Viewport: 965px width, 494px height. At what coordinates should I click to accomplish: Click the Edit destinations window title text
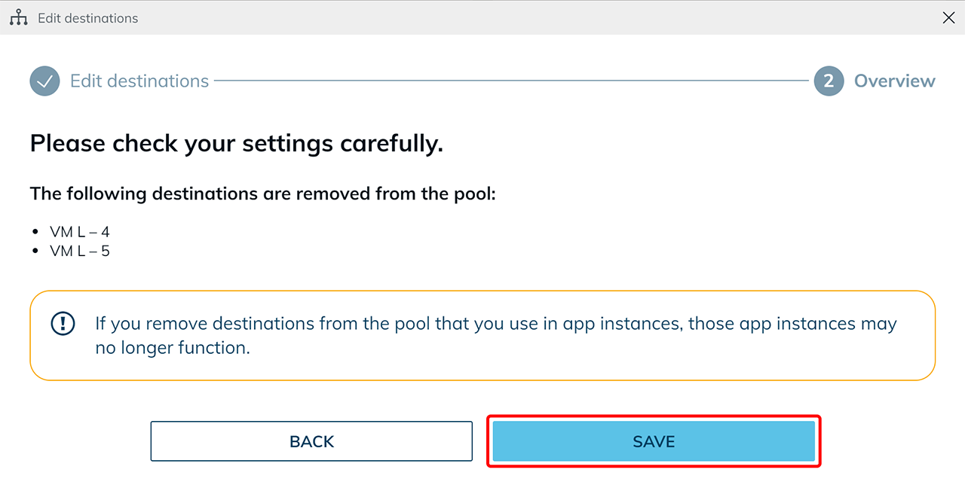click(x=88, y=18)
